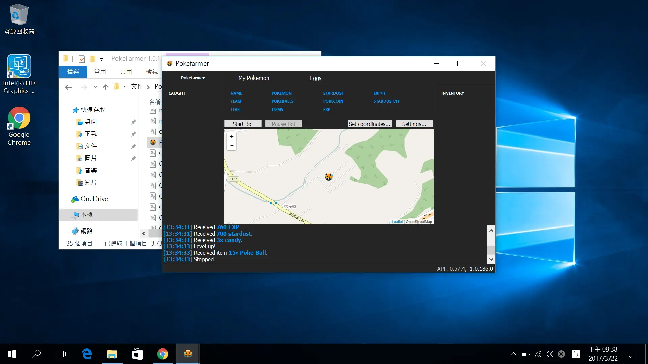Go up one folder in File Explorer
The width and height of the screenshot is (648, 364).
point(106,87)
